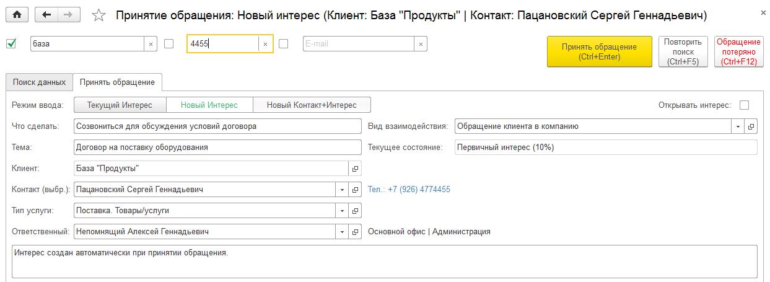770x282 pixels.
Task: Uncheck the checkbox beside 'база' field
Action: [11, 43]
